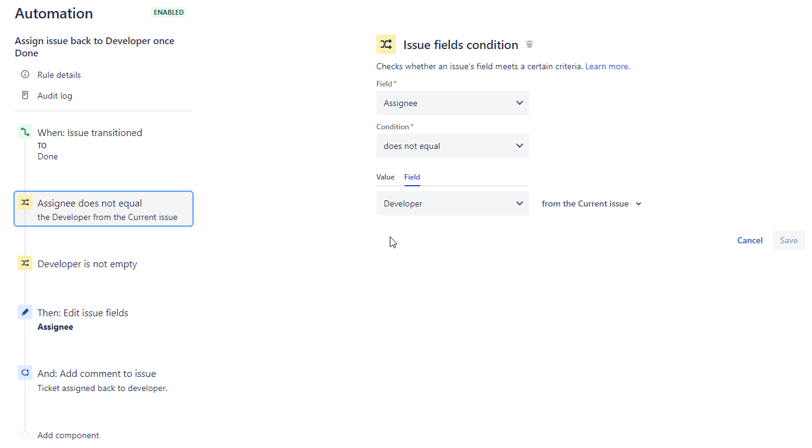
Task: Switch to the Value tab
Action: coord(385,177)
